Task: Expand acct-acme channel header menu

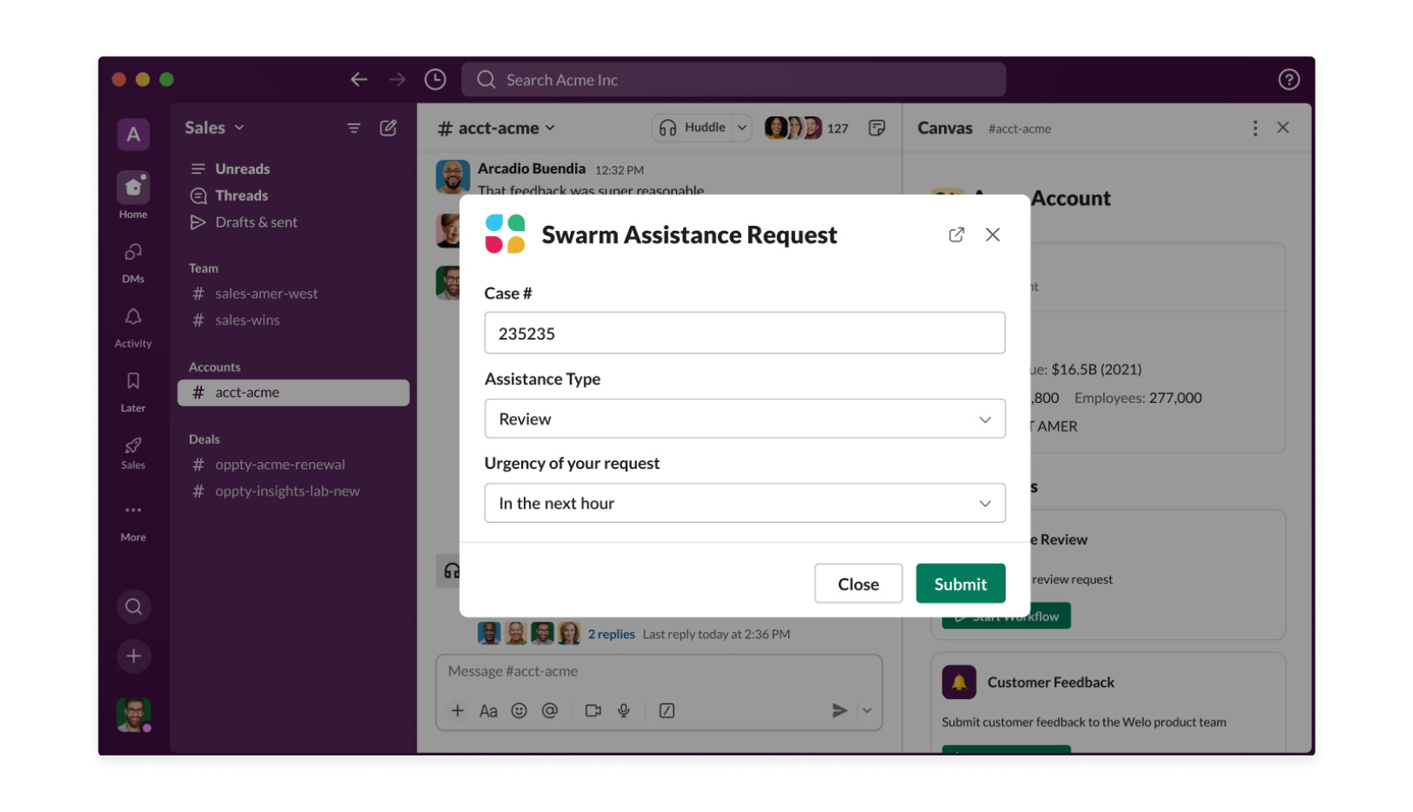Action: click(x=496, y=128)
